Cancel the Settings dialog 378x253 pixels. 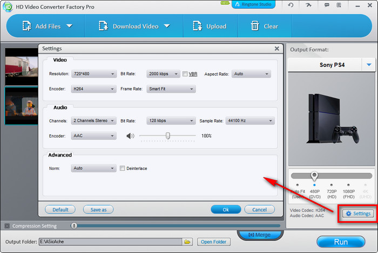pyautogui.click(x=259, y=209)
